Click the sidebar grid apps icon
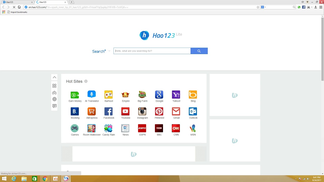 (54, 86)
